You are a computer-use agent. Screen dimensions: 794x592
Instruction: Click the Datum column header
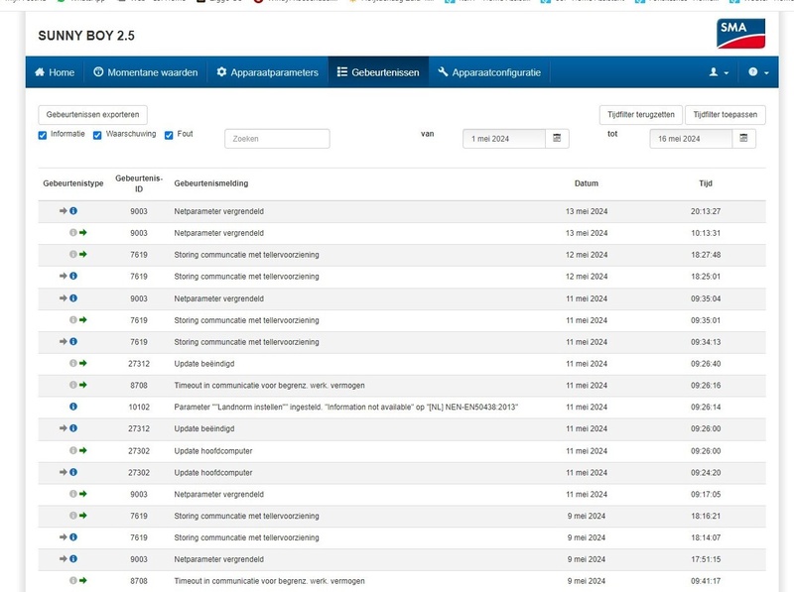587,183
